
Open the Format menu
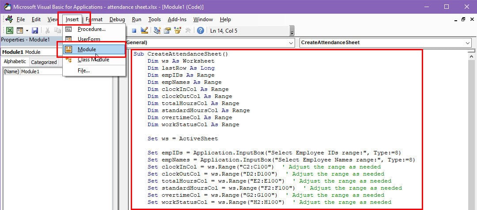(x=94, y=19)
